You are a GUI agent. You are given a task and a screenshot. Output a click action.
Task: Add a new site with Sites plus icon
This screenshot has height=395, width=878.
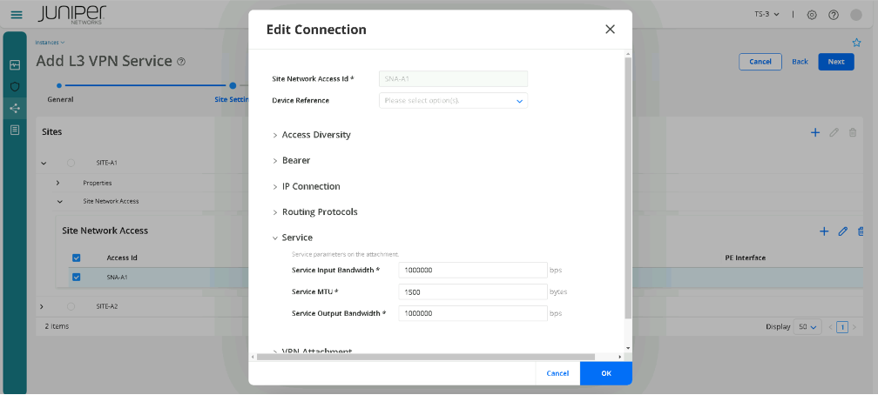click(815, 132)
